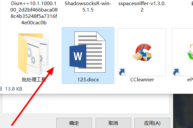Click the dark desktop area beside the dialog
This screenshot has height=128, width=193.
(183, 111)
